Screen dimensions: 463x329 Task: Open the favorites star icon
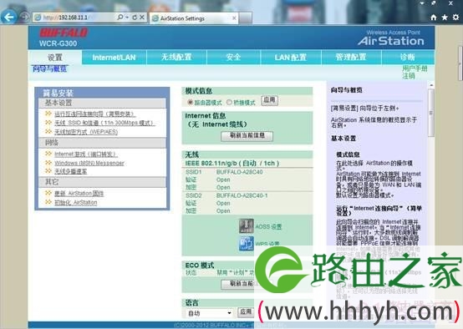coord(445,18)
